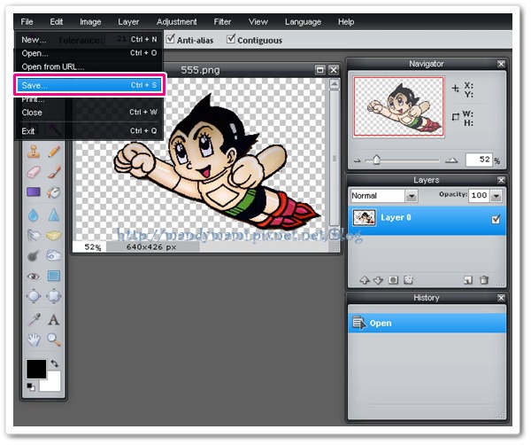
Task: Select the Paint Bucket tool
Action: pos(53,192)
